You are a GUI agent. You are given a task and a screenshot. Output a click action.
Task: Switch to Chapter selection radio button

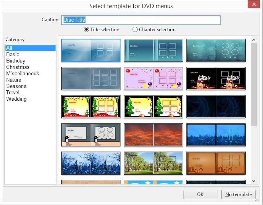135,30
